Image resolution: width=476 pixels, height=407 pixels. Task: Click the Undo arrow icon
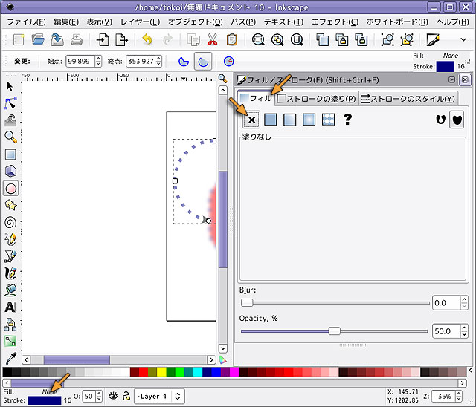pos(147,39)
